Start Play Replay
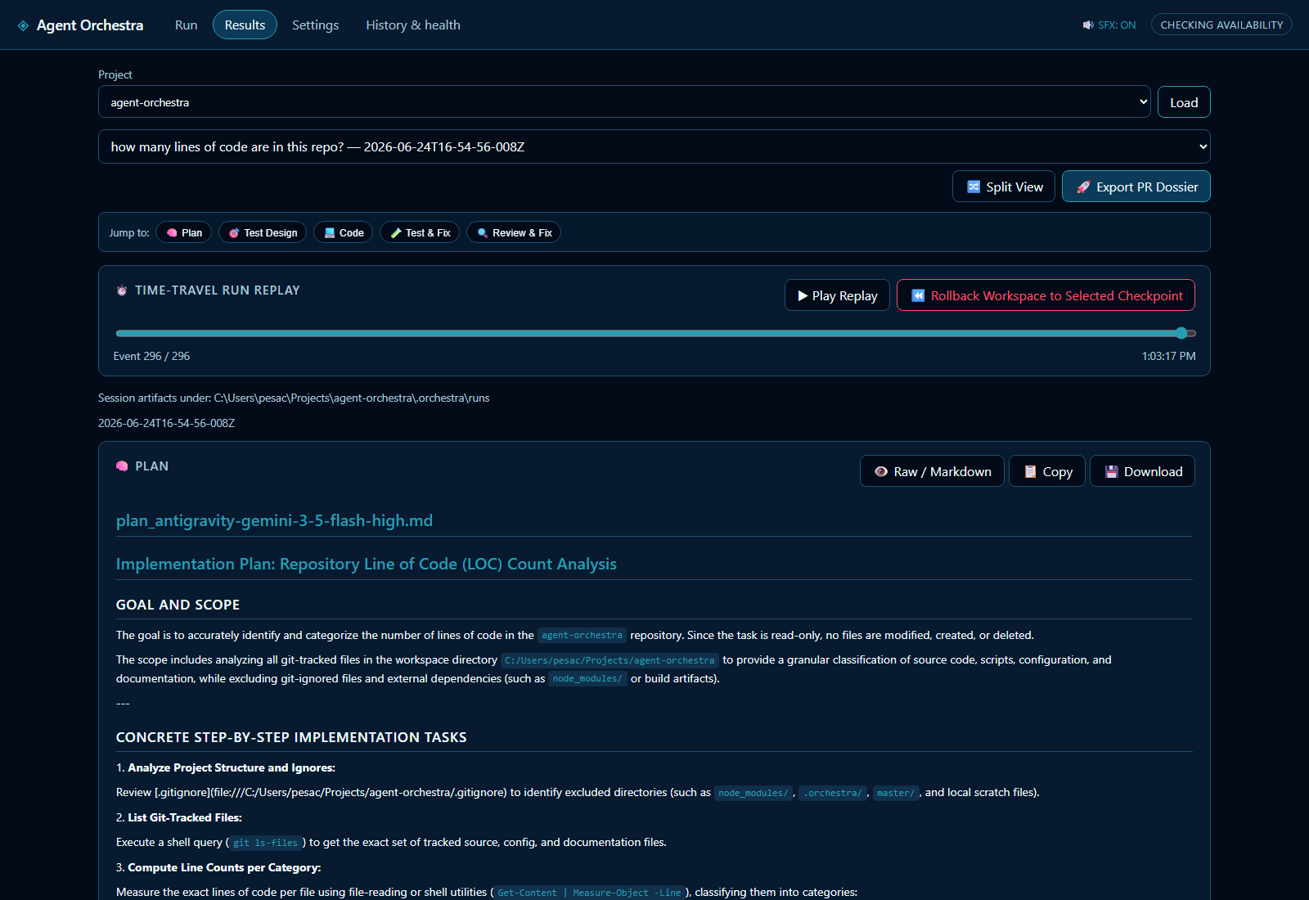 [837, 295]
